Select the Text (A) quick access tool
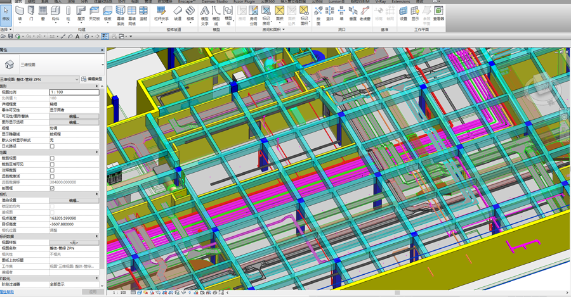The width and height of the screenshot is (571, 297). (x=77, y=36)
